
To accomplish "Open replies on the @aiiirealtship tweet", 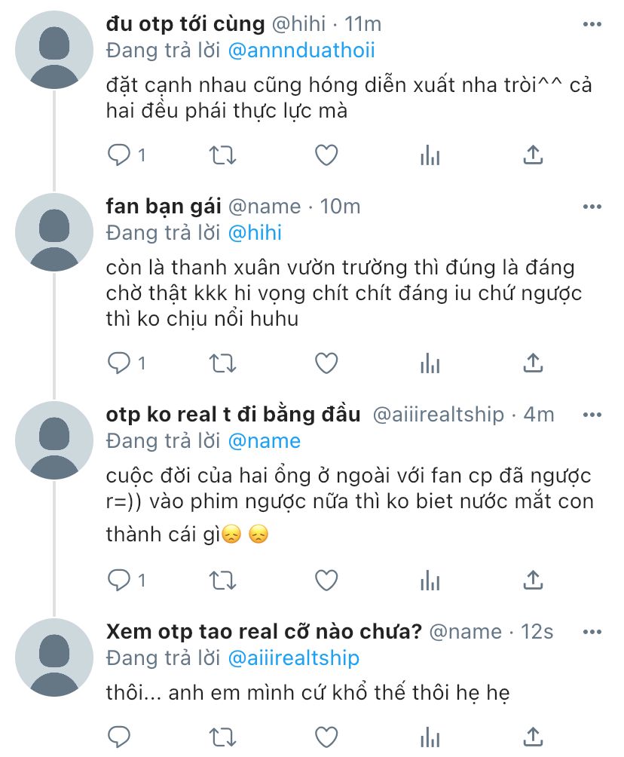I will [x=126, y=581].
